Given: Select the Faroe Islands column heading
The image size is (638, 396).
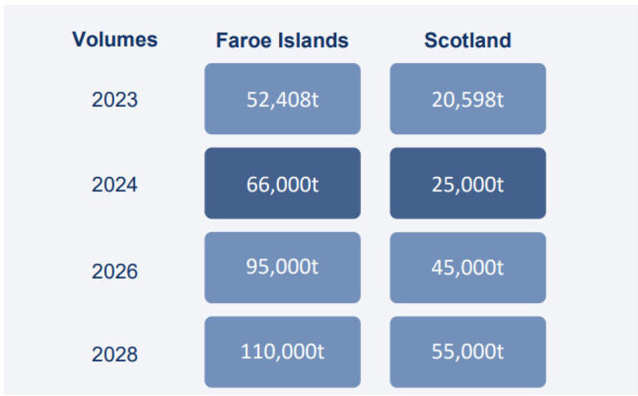Looking at the screenshot, I should tap(282, 41).
